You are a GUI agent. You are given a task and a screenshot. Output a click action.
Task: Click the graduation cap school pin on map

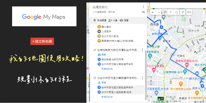(163, 17)
